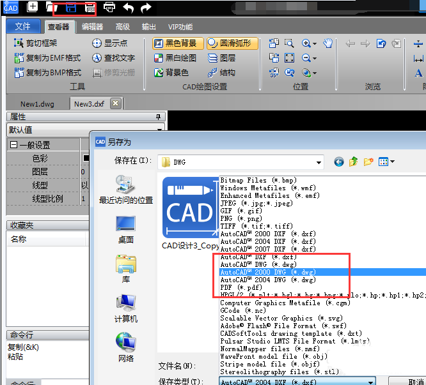Go to 最近访问的位置
426x385 pixels.
pos(126,190)
